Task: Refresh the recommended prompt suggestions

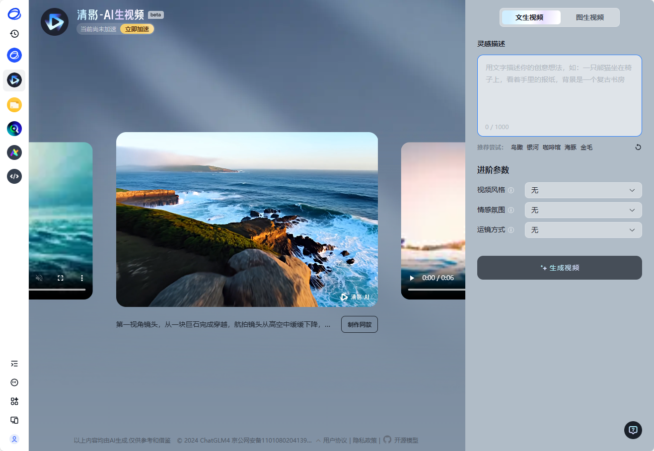Action: tap(638, 147)
